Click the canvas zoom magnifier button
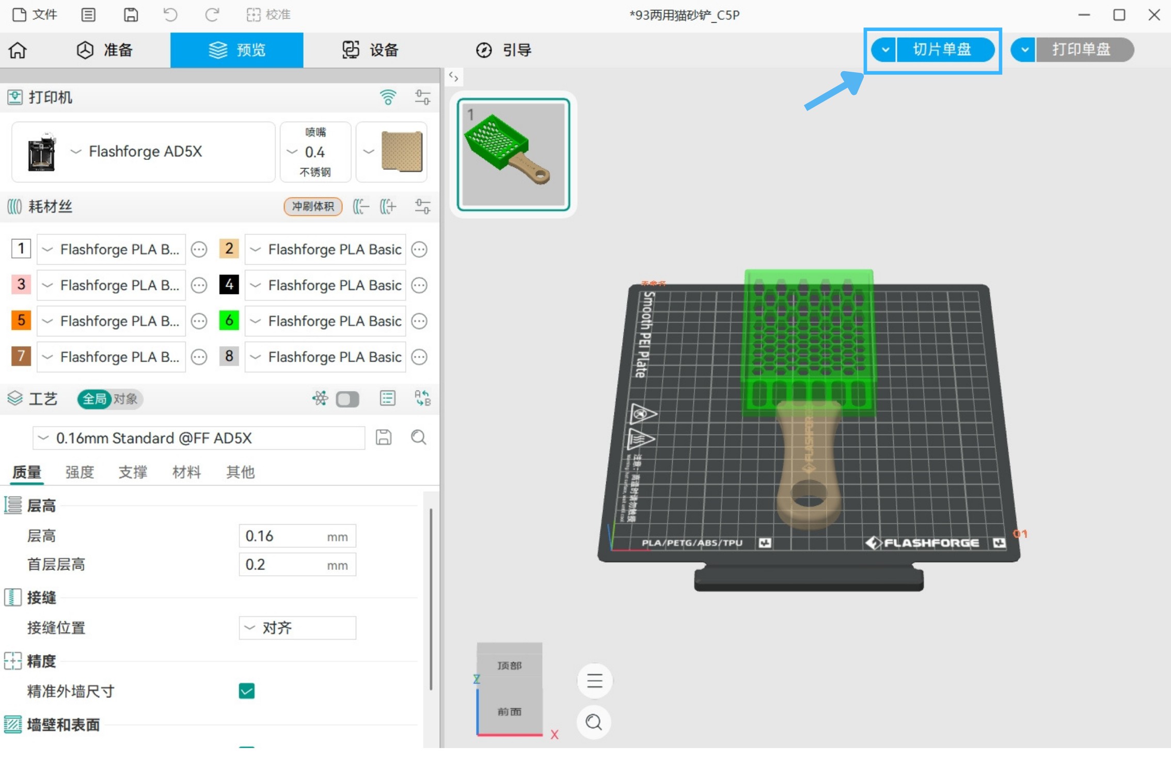The image size is (1171, 780). [594, 722]
